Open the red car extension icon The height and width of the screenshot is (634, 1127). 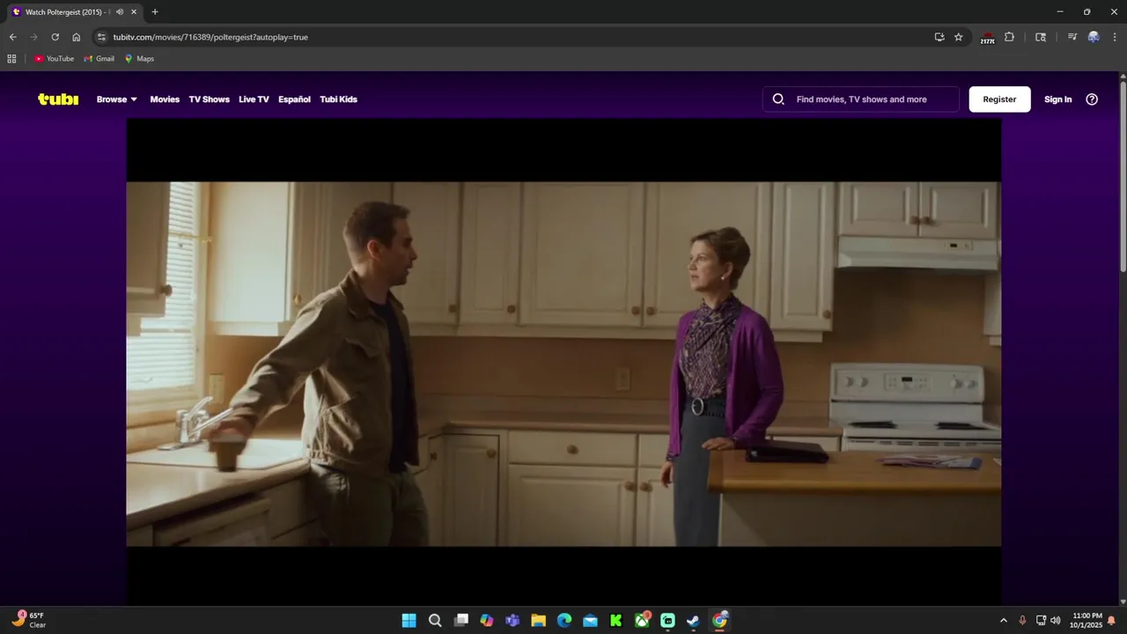tap(987, 37)
